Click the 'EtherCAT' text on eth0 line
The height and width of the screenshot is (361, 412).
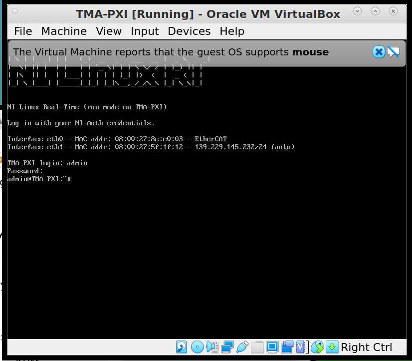tap(210, 139)
